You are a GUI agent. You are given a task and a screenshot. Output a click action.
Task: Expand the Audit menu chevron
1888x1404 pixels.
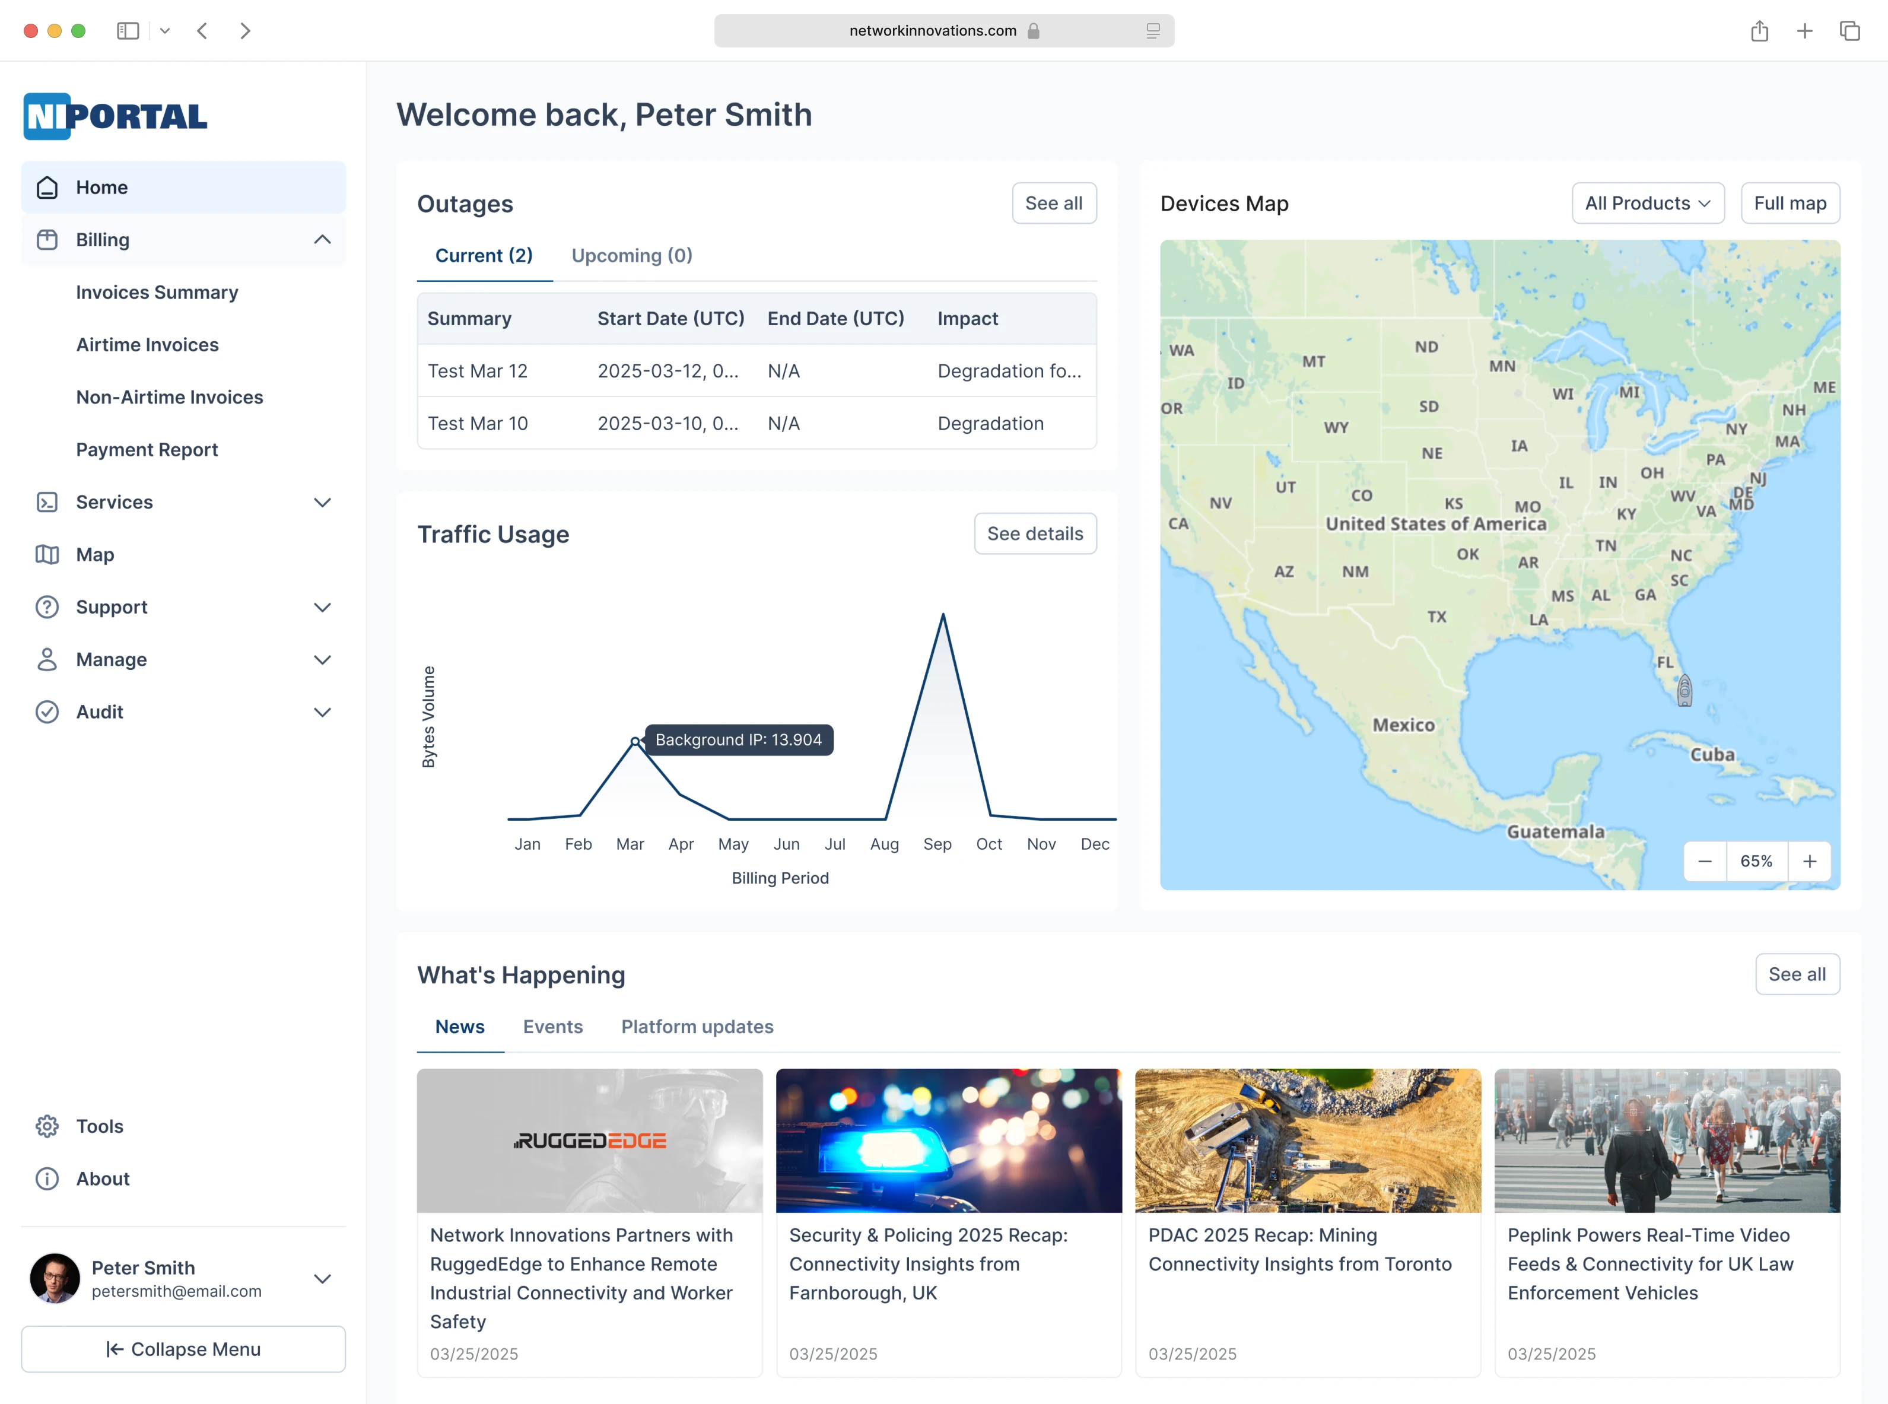[x=322, y=712]
